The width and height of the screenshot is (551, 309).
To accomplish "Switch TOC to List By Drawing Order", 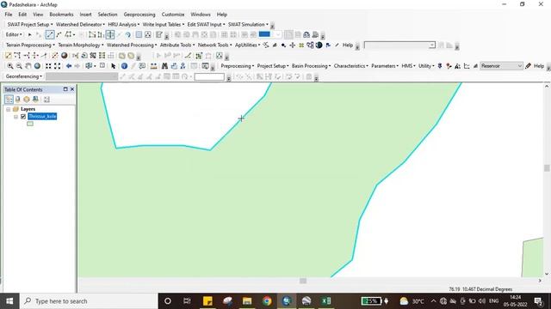I will tap(9, 100).
